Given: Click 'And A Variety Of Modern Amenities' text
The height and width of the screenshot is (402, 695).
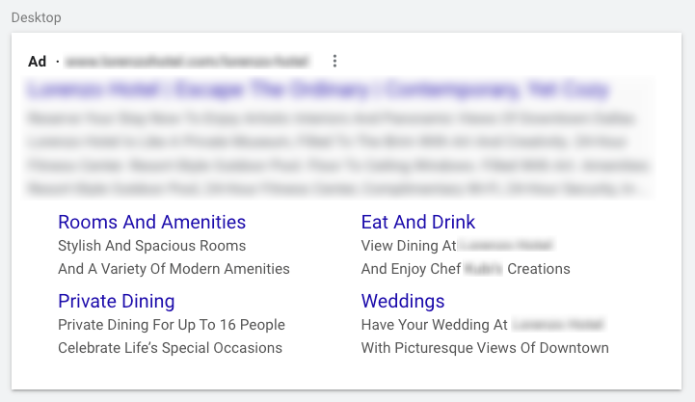Looking at the screenshot, I should 174,269.
